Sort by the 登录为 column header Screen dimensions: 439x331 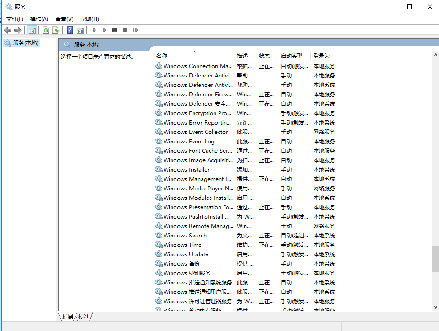(x=324, y=56)
